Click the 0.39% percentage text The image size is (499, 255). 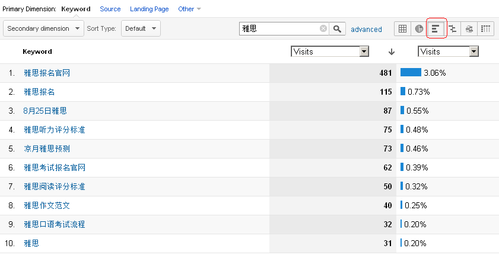417,167
